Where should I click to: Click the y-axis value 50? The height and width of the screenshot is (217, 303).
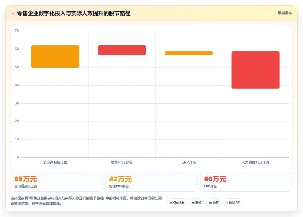point(17,67)
